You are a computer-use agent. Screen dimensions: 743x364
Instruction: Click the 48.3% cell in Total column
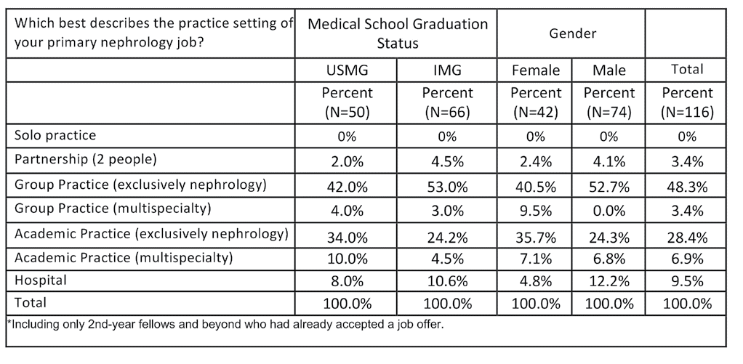coord(687,185)
